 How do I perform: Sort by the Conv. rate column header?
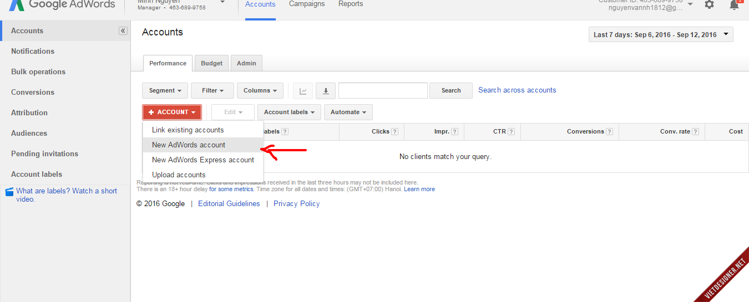(x=675, y=132)
